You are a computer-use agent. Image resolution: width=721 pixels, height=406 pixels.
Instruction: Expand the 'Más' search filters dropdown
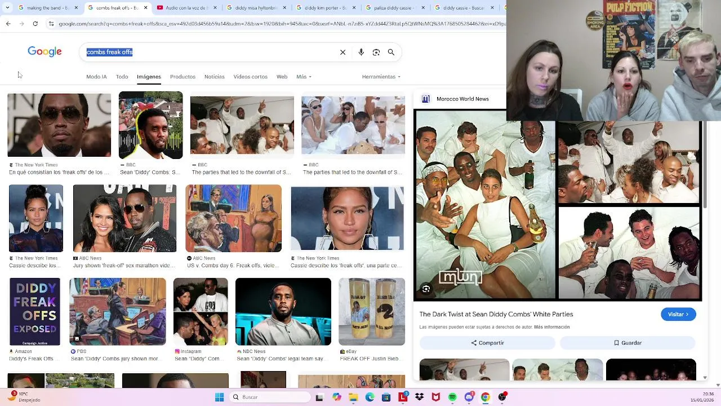[304, 77]
